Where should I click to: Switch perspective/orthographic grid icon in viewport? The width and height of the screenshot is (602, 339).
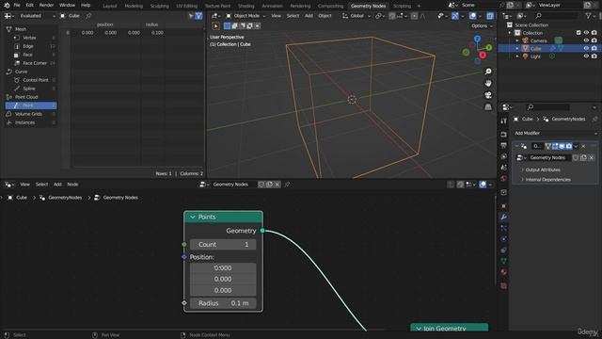click(x=488, y=106)
